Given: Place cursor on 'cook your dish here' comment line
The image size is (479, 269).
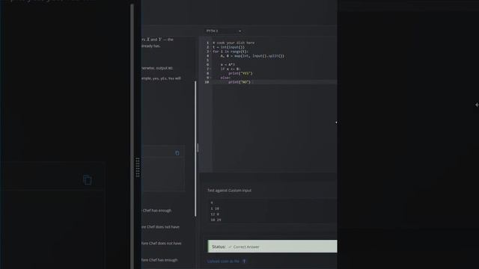Looking at the screenshot, I should (x=234, y=43).
